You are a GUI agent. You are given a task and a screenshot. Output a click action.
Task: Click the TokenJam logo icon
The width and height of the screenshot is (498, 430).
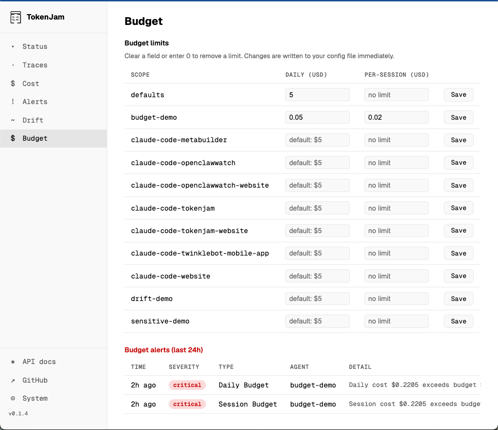click(x=16, y=17)
